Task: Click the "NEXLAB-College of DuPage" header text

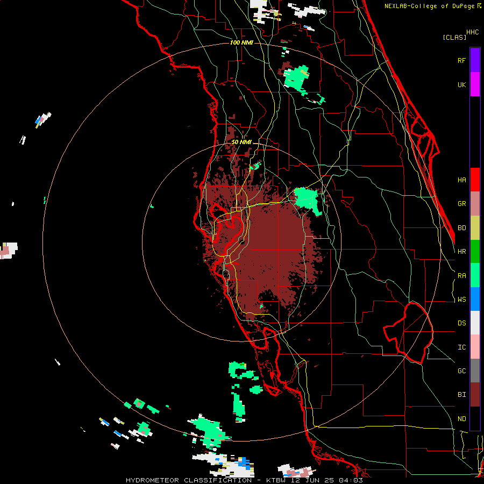Action: pos(430,6)
